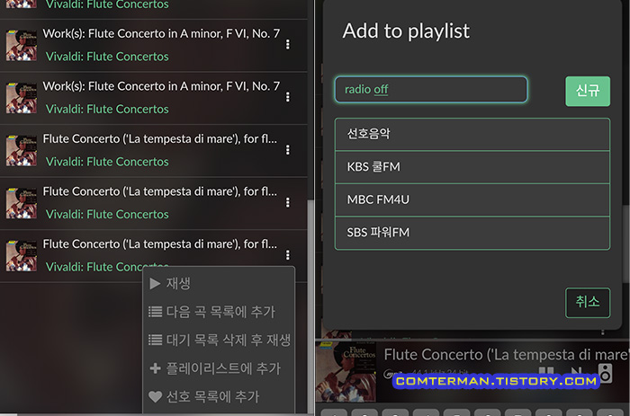Viewport: 630px width, 416px height.
Task: Choose 대기 목록 삭제 후 재생 menu entry
Action: point(220,341)
